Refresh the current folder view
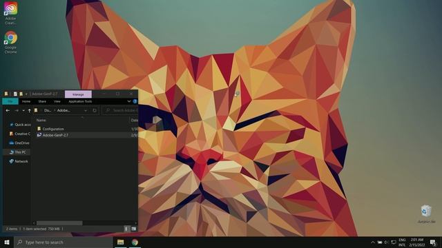 [x=95, y=110]
